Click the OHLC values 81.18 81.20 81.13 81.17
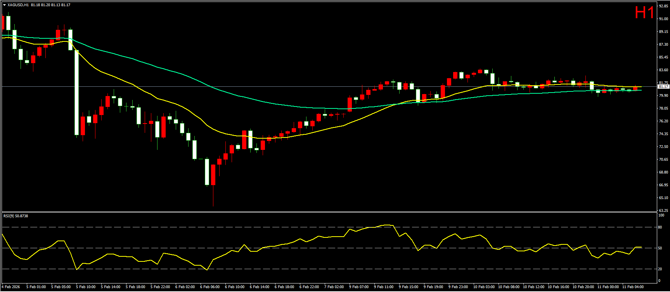The height and width of the screenshot is (292, 670). click(x=50, y=5)
